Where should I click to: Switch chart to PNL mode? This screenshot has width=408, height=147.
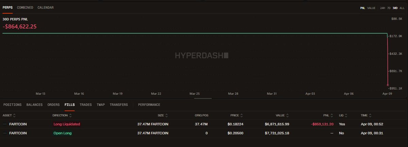click(362, 8)
